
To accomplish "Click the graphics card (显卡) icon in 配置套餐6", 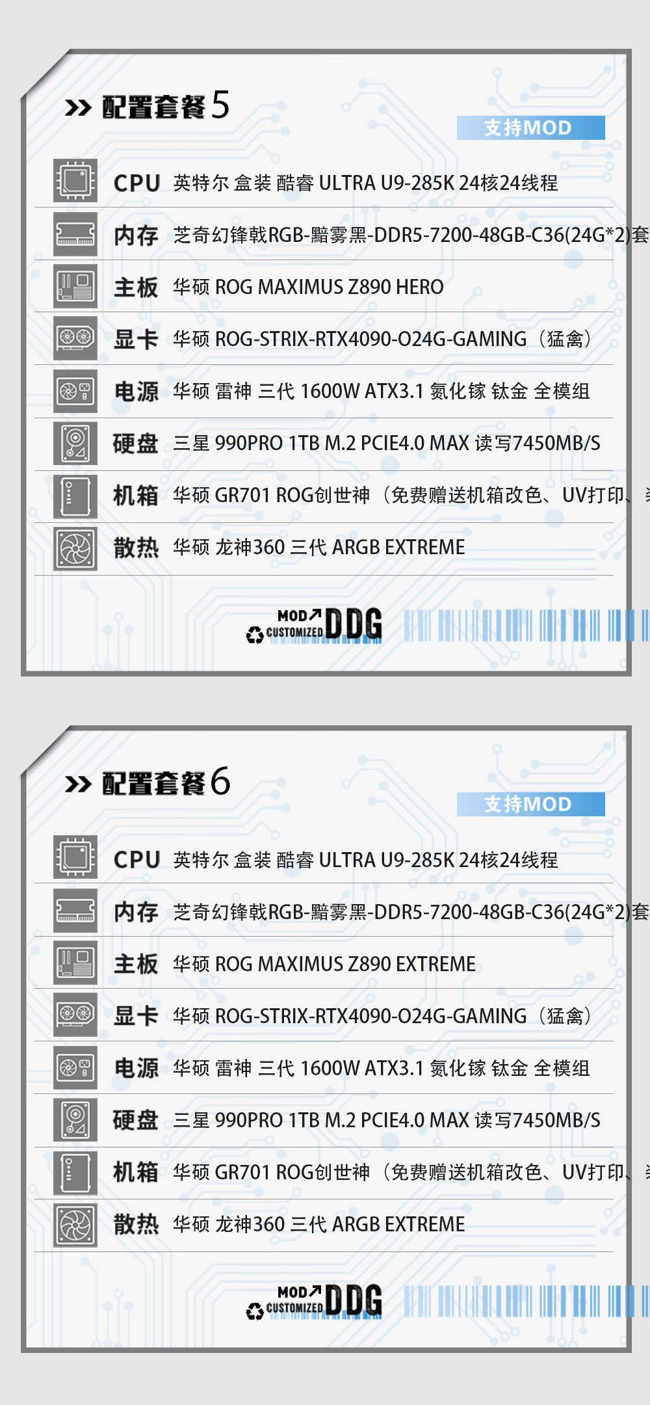I will pyautogui.click(x=75, y=1015).
